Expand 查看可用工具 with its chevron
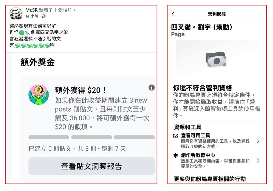 pos(258,141)
